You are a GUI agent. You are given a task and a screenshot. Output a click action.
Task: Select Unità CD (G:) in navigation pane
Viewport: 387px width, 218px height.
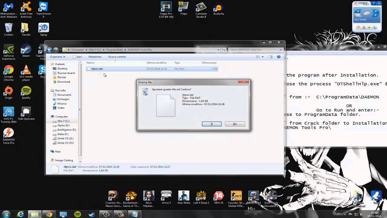pyautogui.click(x=65, y=138)
